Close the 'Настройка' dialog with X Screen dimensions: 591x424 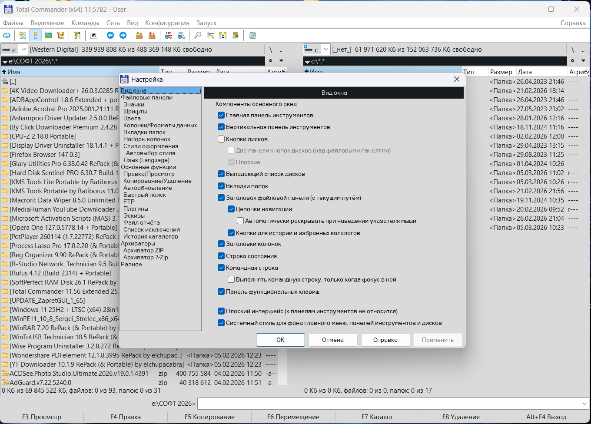457,79
